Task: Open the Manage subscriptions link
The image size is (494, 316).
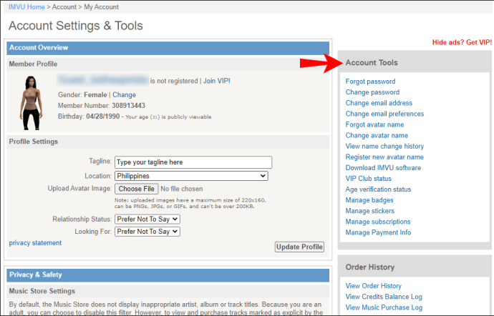Action: (378, 222)
